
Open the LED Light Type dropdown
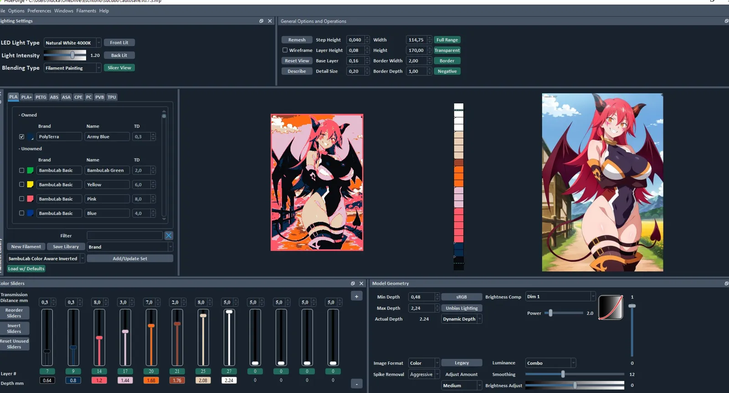[72, 43]
